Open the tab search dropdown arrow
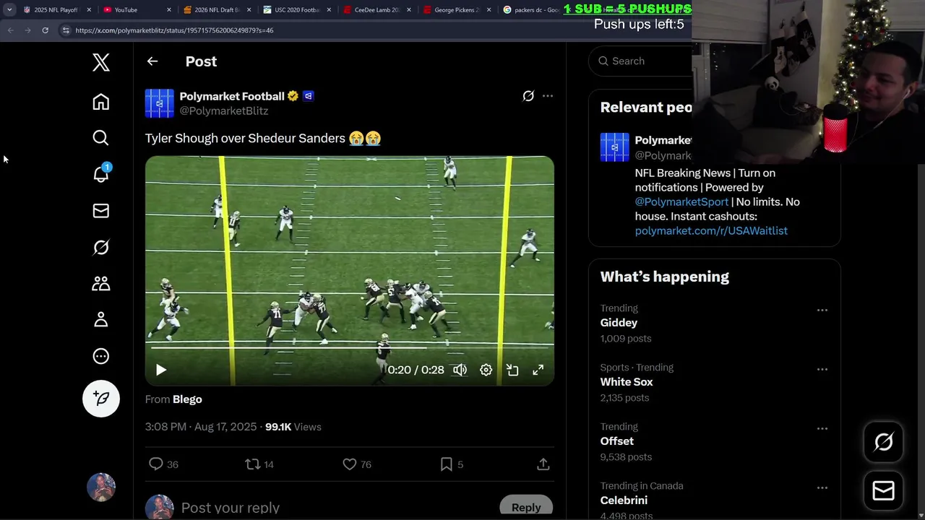The image size is (925, 520). 9,10
